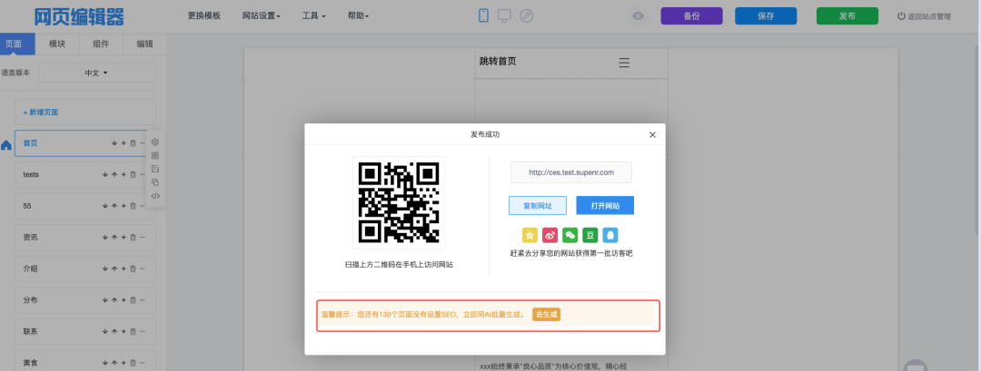Open more options for 资讯 page
The width and height of the screenshot is (981, 371).
coord(142,238)
